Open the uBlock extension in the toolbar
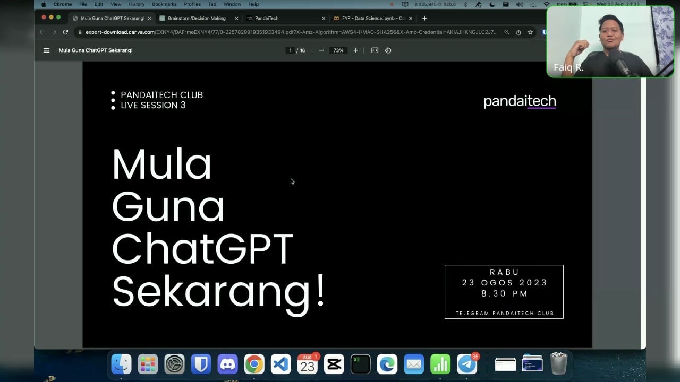 (545, 32)
